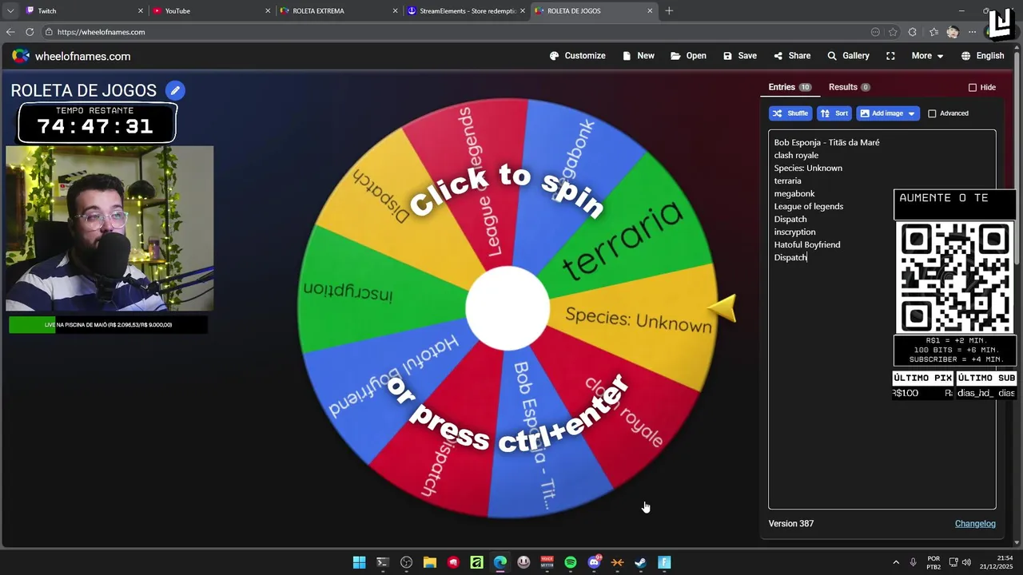Open browser extensions menu

click(x=913, y=32)
